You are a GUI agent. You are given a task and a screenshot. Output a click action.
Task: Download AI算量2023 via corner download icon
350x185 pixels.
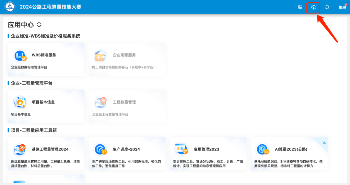point(324,142)
